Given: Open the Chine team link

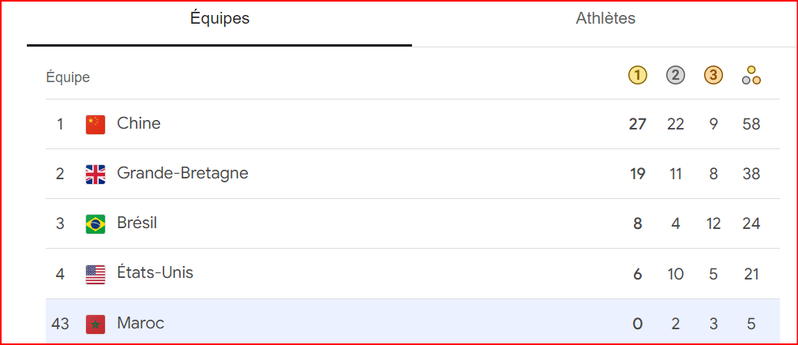Looking at the screenshot, I should [x=139, y=123].
